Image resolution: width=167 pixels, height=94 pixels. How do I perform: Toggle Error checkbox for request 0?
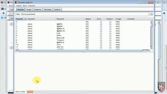pyautogui.click(x=101, y=22)
